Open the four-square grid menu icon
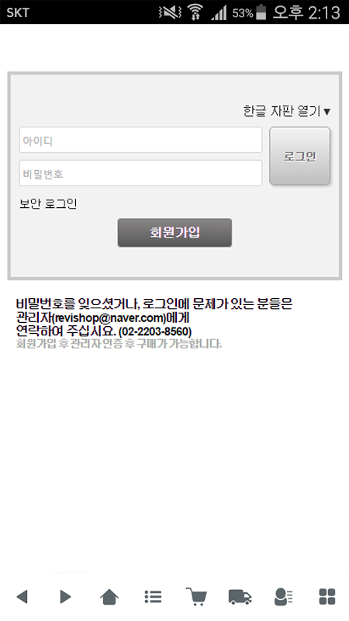This screenshot has height=621, width=349. point(327,596)
